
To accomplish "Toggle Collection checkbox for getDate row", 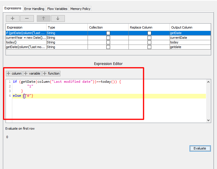I will point(108,33).
